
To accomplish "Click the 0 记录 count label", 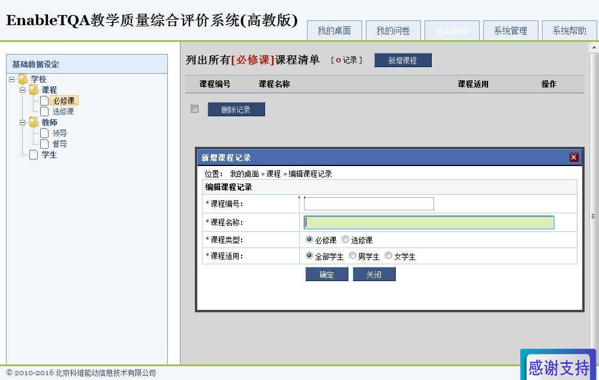I will point(347,60).
